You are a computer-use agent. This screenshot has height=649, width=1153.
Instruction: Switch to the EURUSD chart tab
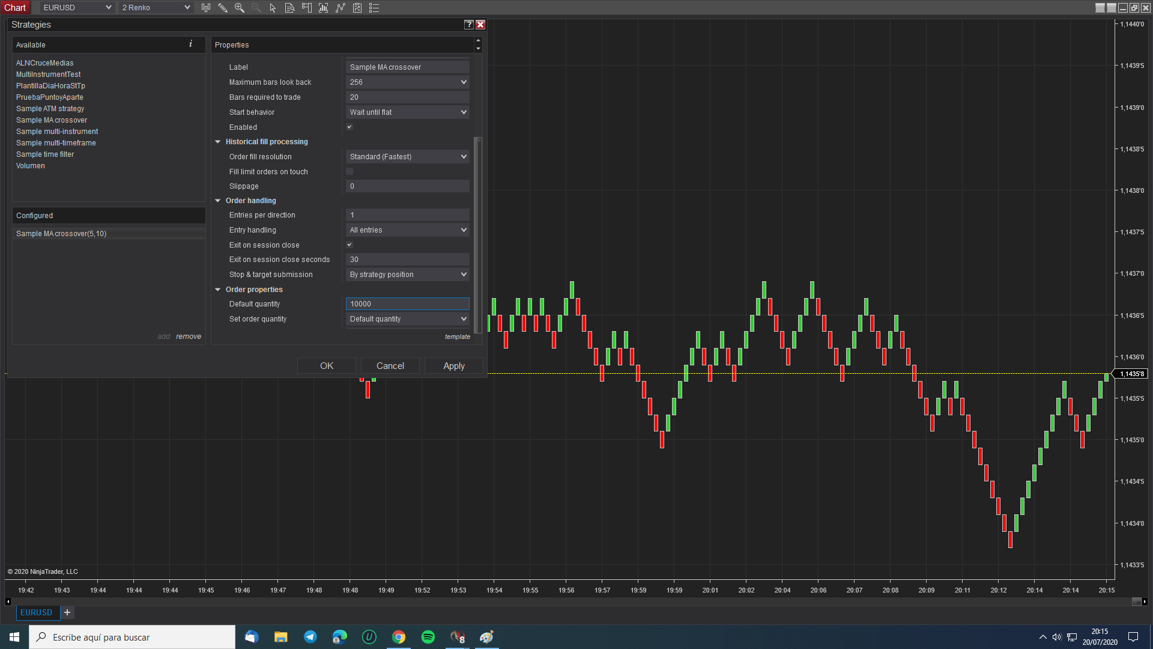point(37,612)
